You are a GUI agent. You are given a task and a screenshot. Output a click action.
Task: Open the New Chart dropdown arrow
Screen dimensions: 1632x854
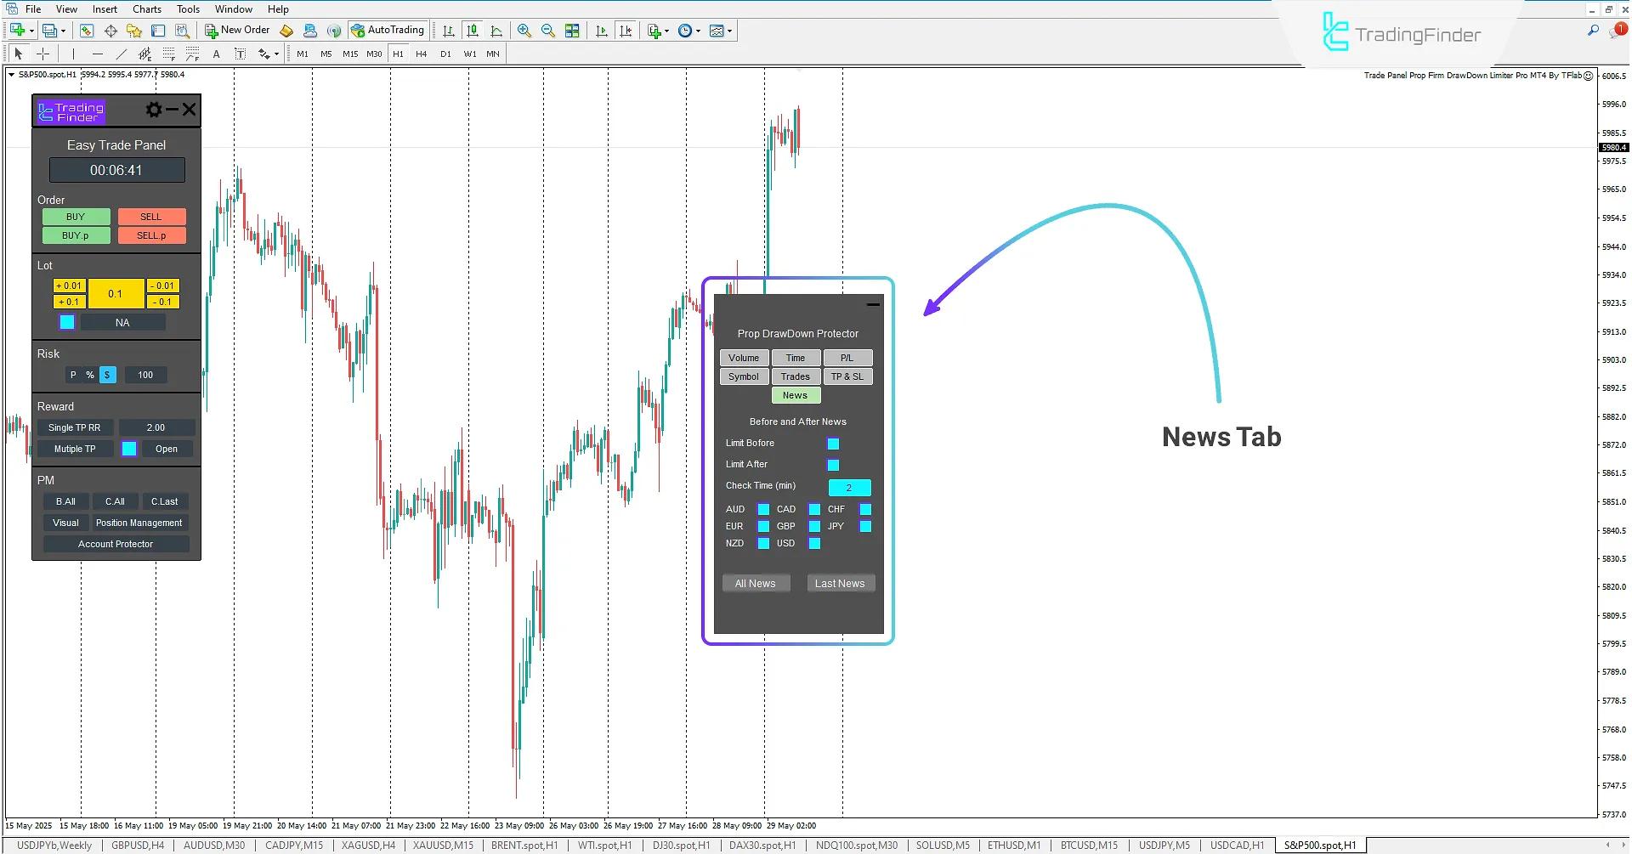coord(32,31)
